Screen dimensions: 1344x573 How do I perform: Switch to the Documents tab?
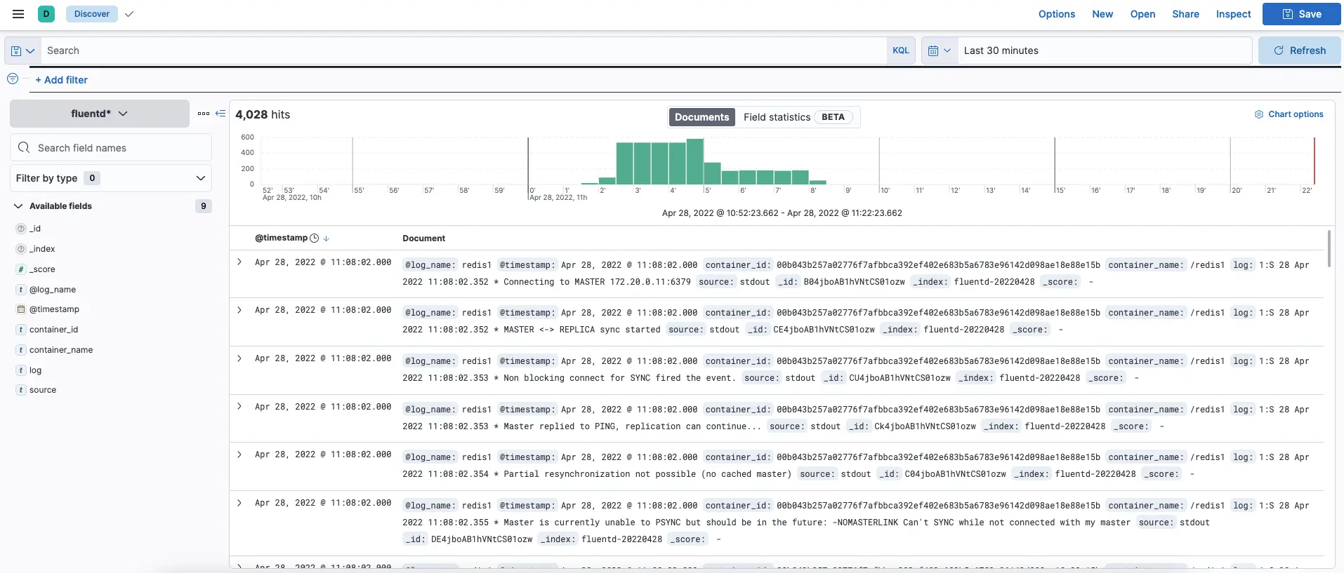click(701, 117)
